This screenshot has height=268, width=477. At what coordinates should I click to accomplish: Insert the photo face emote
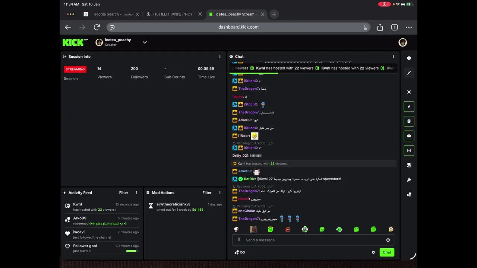tap(253, 229)
